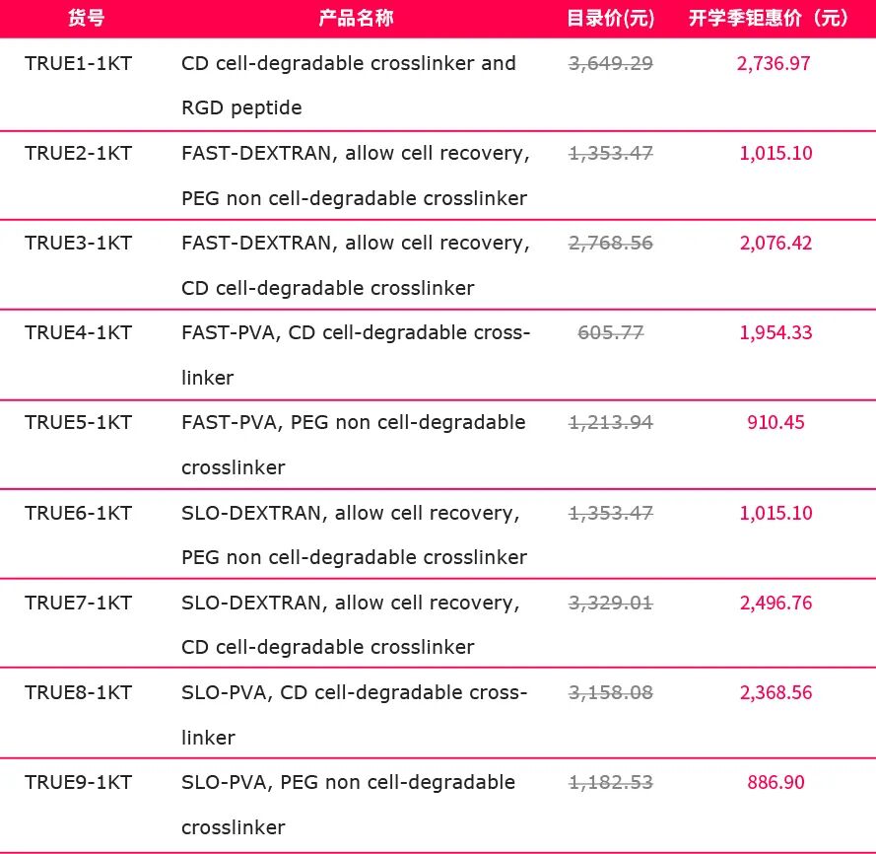Click the promotional price 2,736.97

tap(774, 63)
